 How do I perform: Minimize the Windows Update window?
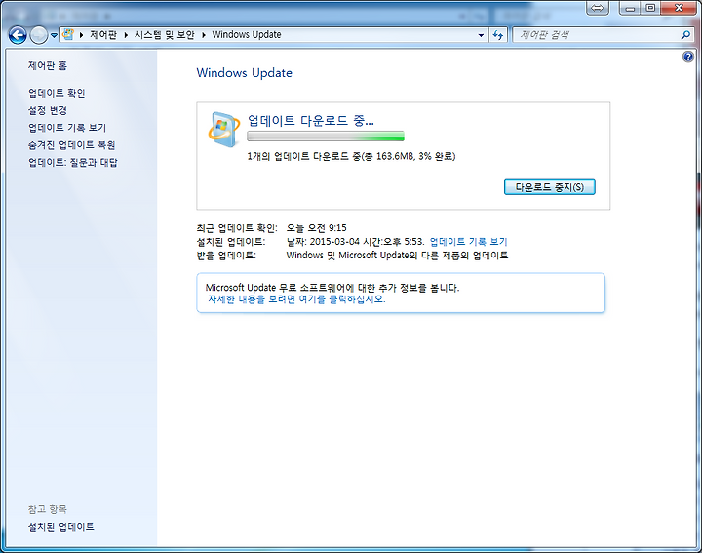click(630, 8)
